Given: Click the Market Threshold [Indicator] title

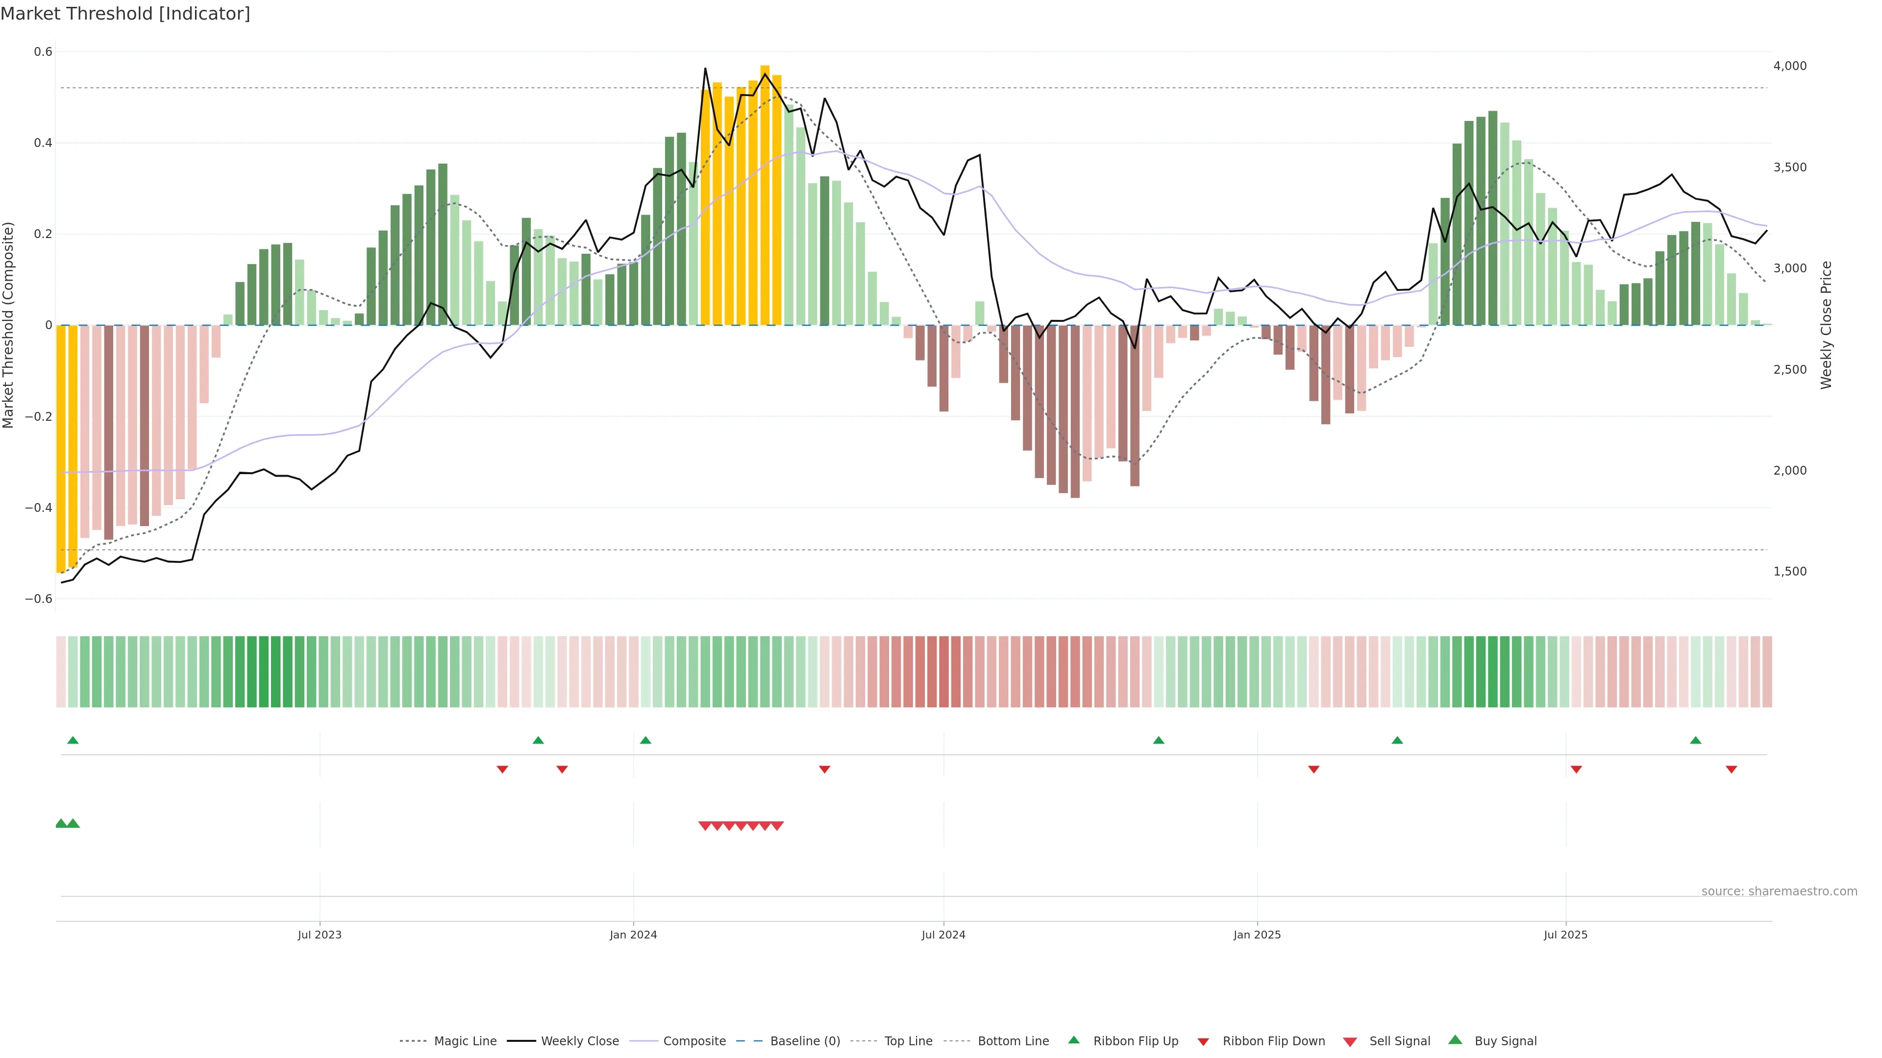Looking at the screenshot, I should click(x=125, y=14).
